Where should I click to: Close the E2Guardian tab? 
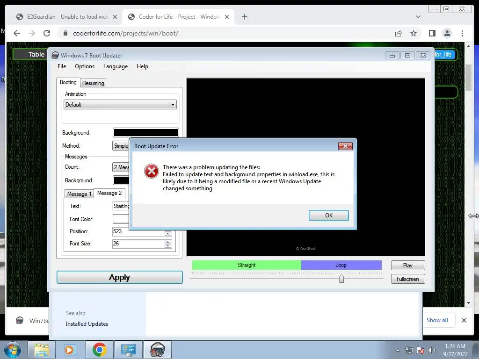pyautogui.click(x=115, y=17)
